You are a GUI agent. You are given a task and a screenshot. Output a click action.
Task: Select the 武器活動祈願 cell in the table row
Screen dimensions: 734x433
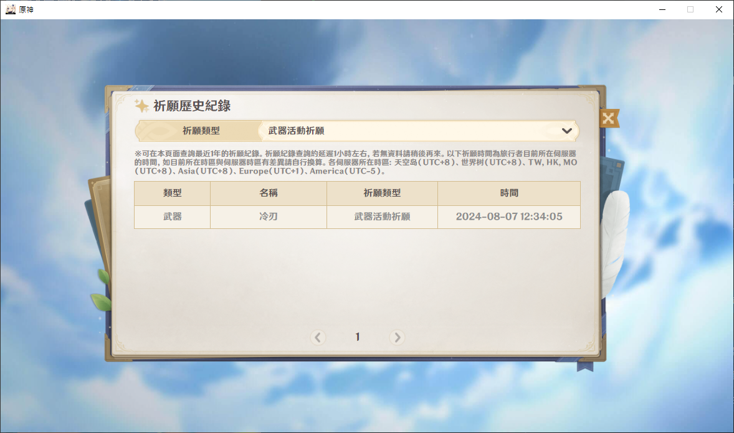[x=382, y=217]
